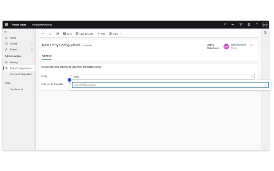Viewport: 274px width, 171px height.
Task: Open the User Manual link
Action: (16, 89)
